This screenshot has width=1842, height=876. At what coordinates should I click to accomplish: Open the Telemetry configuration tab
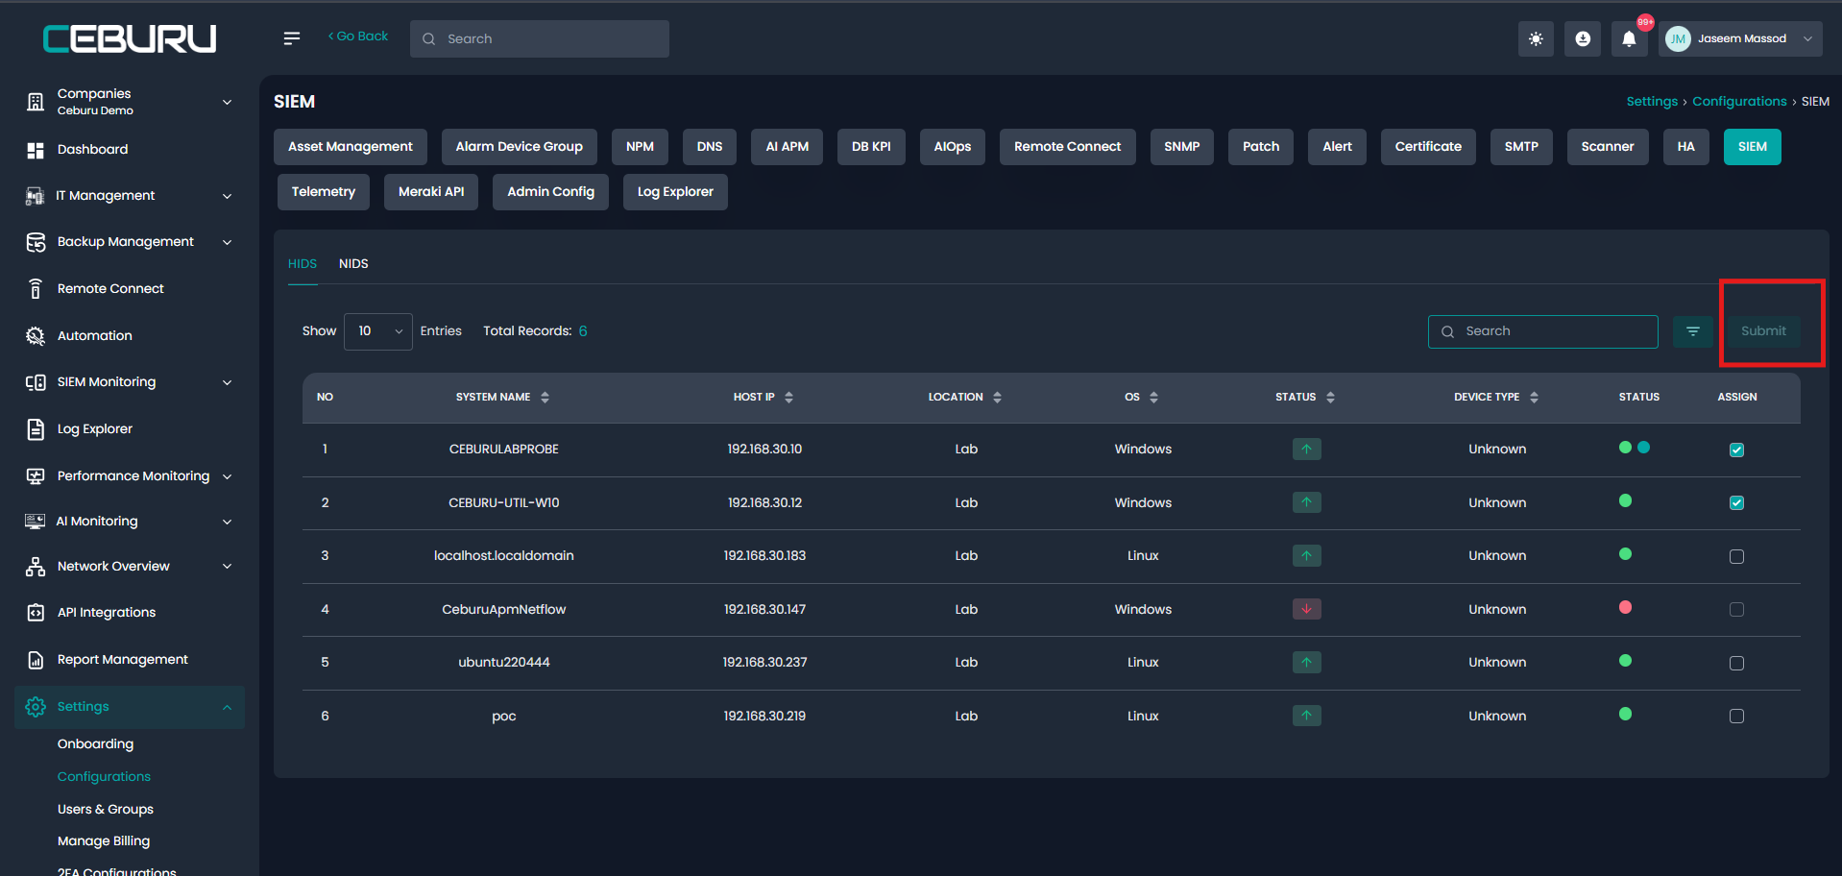pyautogui.click(x=324, y=192)
